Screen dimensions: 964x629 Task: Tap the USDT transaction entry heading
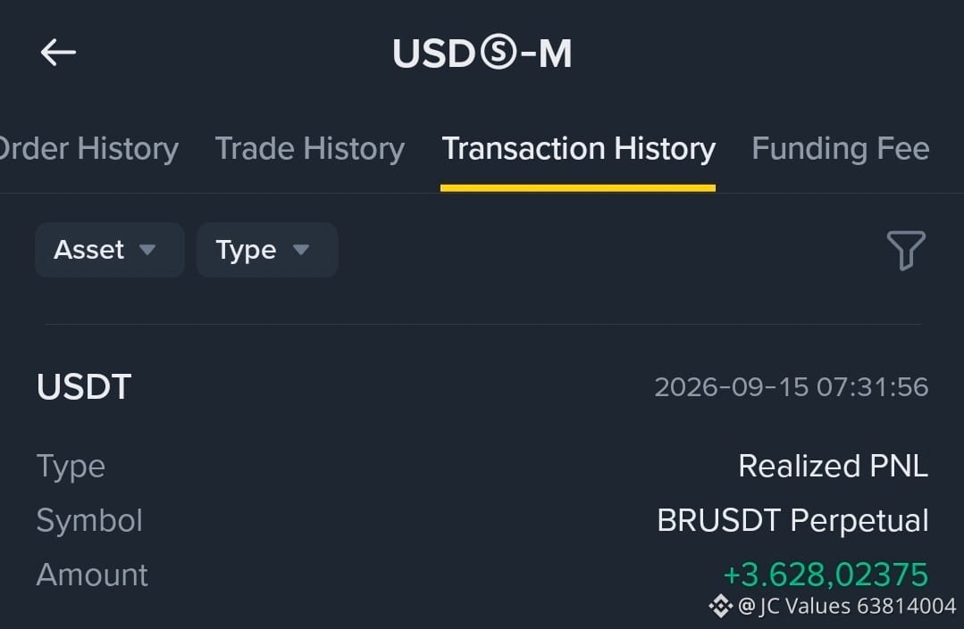pos(84,387)
